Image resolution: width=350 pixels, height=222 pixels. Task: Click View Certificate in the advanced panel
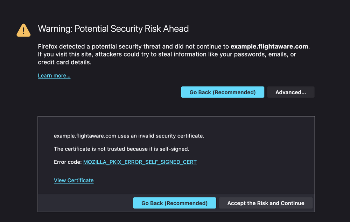point(73,180)
